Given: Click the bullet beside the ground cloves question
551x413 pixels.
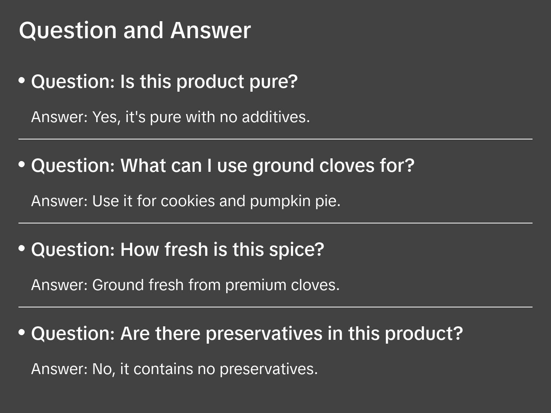Looking at the screenshot, I should [x=22, y=165].
